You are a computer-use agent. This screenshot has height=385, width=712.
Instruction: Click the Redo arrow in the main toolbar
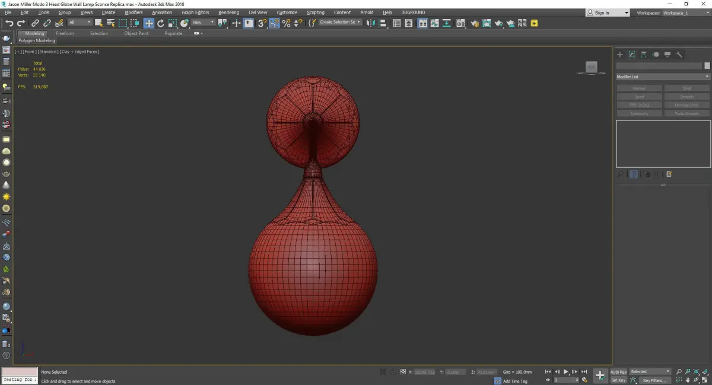click(x=21, y=23)
